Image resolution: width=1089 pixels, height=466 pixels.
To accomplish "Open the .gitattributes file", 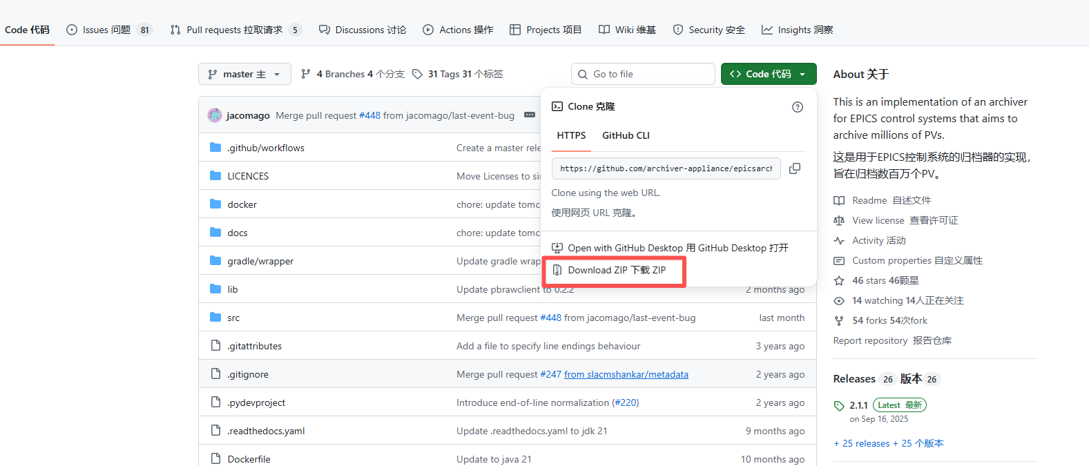I will pos(255,346).
